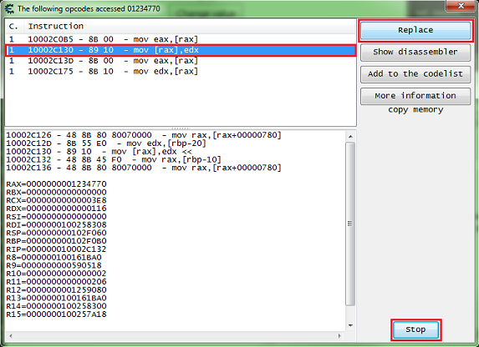
Task: Stop the opcode monitoring
Action: click(x=415, y=329)
